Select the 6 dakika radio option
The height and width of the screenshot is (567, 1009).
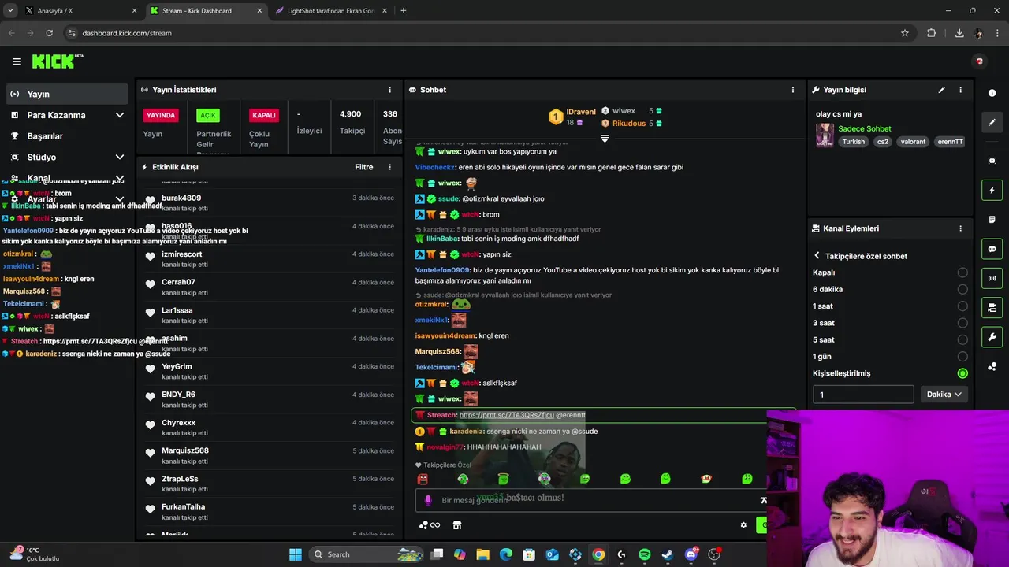pyautogui.click(x=962, y=289)
